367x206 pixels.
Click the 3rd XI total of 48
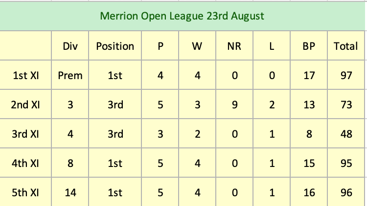pos(346,134)
